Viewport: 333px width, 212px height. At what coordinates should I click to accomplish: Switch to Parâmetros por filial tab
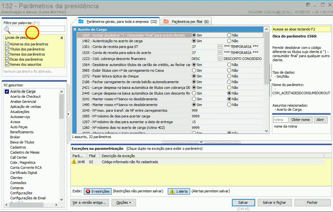click(x=186, y=22)
